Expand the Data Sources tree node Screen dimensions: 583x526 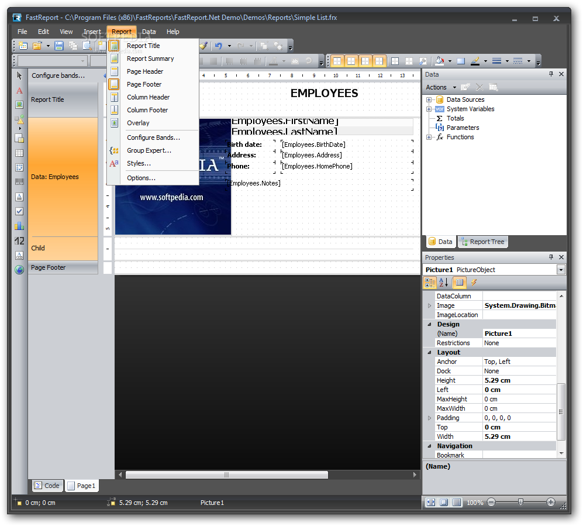(429, 99)
